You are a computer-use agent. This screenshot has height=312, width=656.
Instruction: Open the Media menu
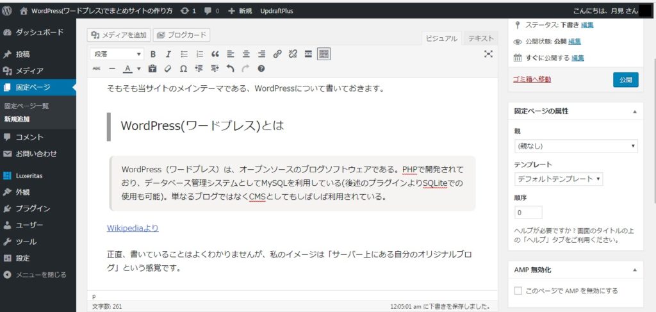click(x=38, y=70)
